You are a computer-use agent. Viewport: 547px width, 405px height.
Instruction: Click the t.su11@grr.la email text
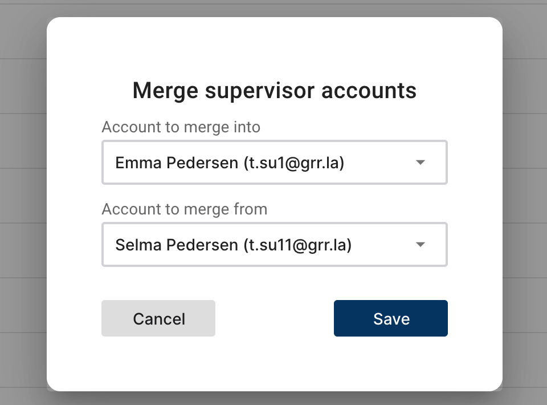click(x=298, y=245)
